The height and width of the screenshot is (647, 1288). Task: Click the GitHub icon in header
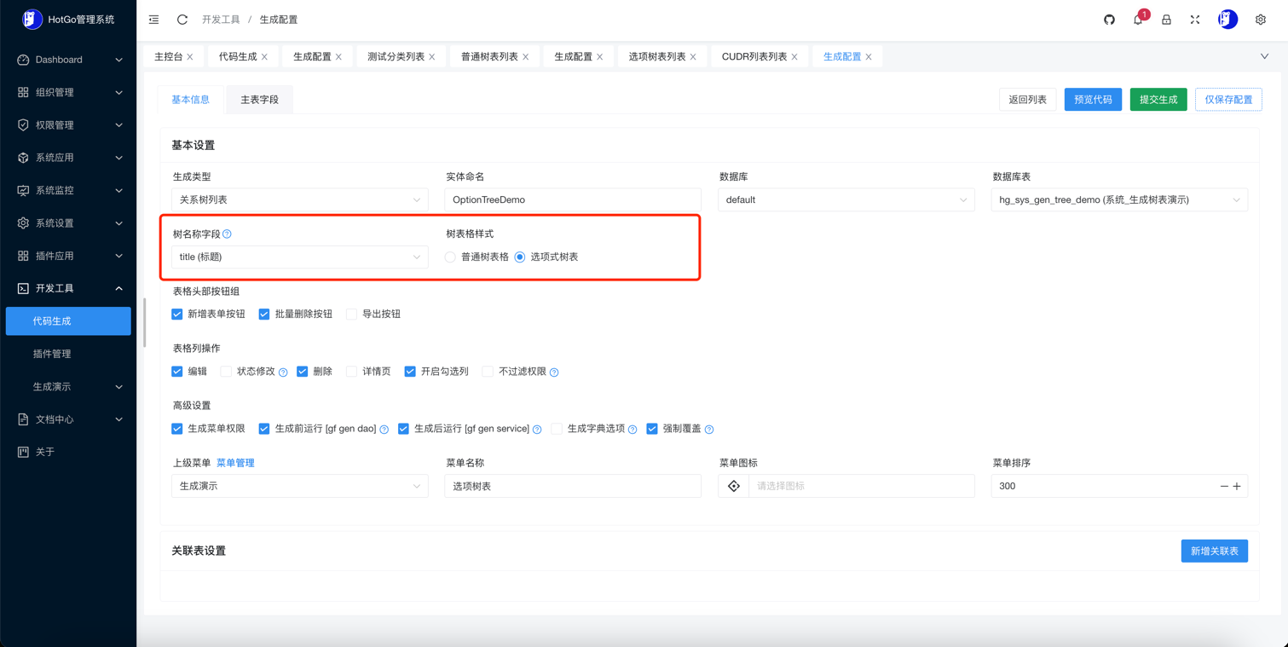(x=1109, y=20)
